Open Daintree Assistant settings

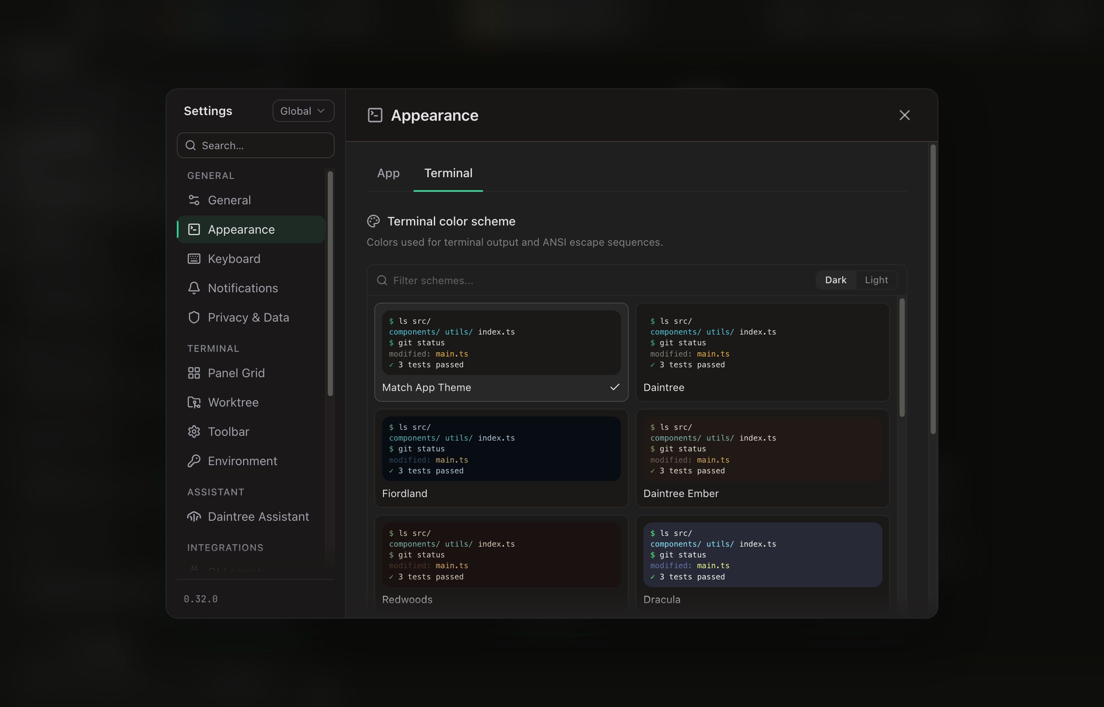pos(251,517)
